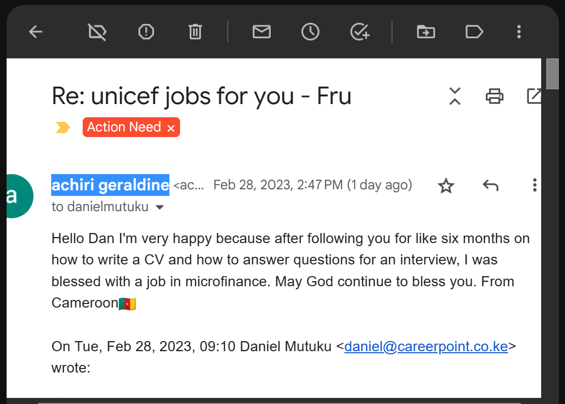The height and width of the screenshot is (404, 565).
Task: Snooze this email with the clock icon
Action: click(x=310, y=32)
